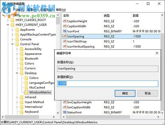Click the Accessibility folder icon

(x=22, y=49)
